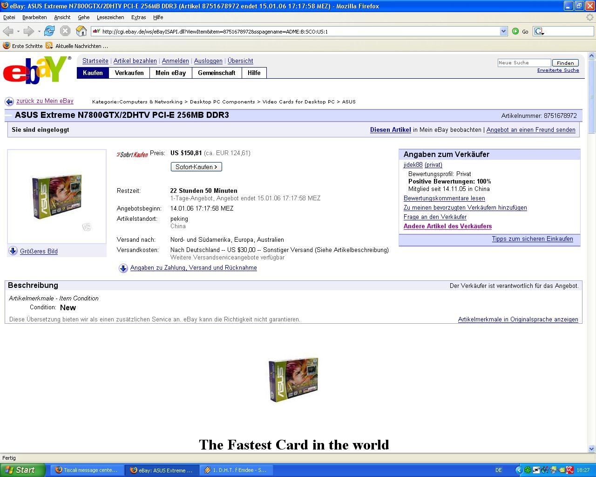
Task: Click the Größeres Bild link
Action: click(x=39, y=252)
